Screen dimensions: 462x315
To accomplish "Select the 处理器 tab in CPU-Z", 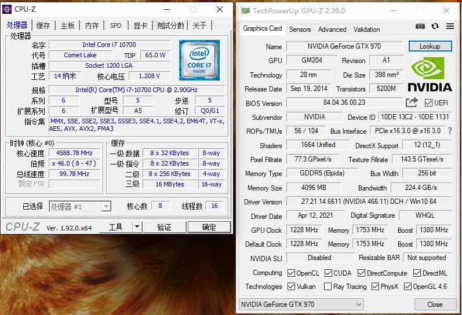I will pyautogui.click(x=17, y=25).
